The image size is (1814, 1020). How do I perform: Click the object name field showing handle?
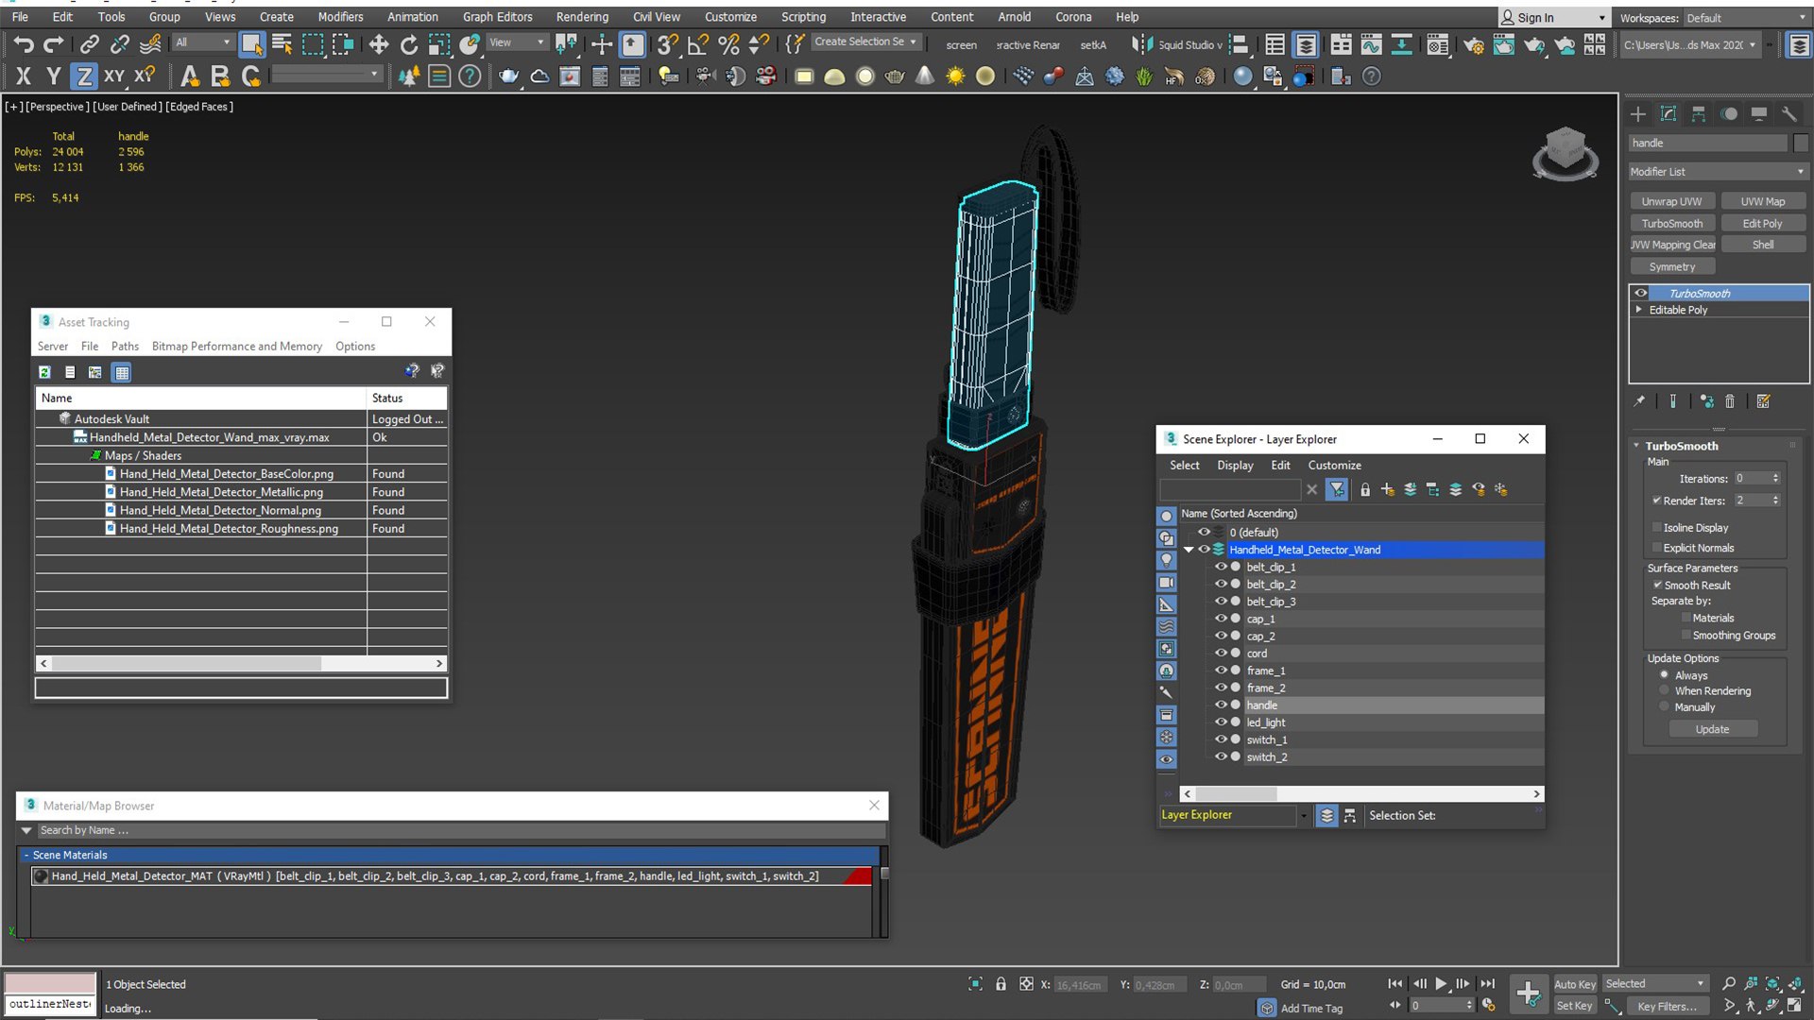click(x=1708, y=144)
